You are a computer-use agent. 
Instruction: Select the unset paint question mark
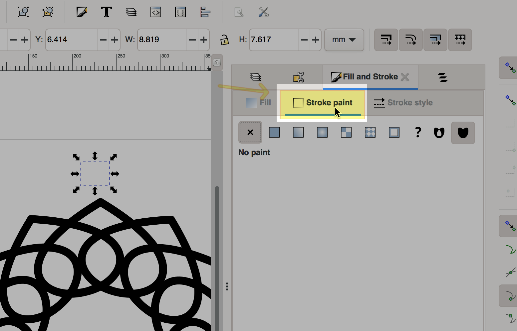coord(418,133)
